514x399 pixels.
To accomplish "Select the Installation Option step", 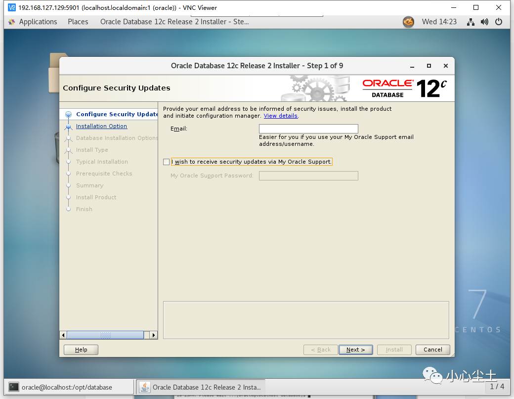I will (101, 126).
